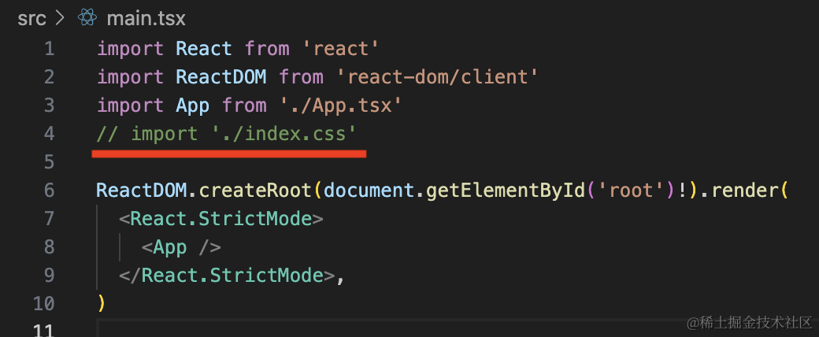Click the 'root' string argument
819x337 pixels.
[631, 191]
